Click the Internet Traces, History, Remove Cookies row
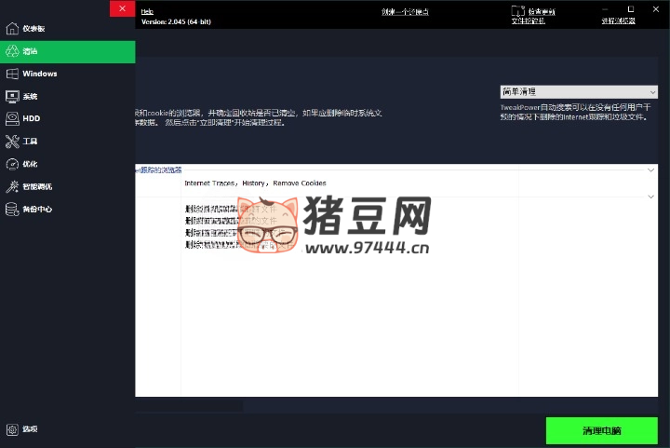Screen dimensions: 670x448 pyautogui.click(x=255, y=183)
